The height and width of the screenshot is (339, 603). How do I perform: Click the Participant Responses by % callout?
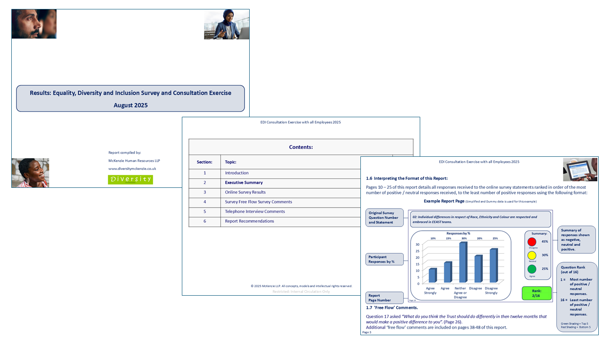coord(384,259)
